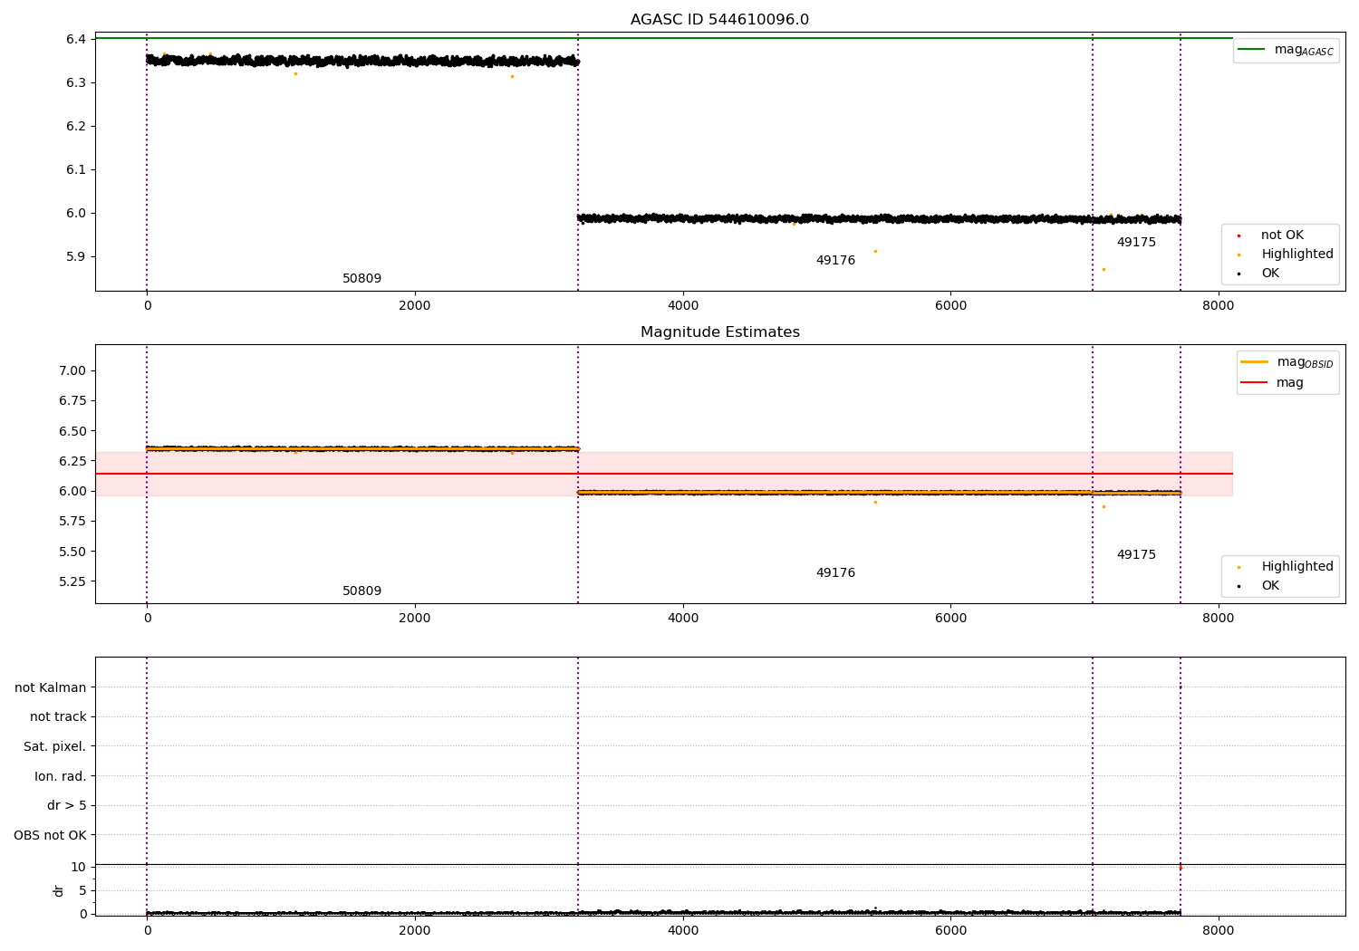This screenshot has height=951, width=1359.
Task: Click the 'not track' row label
Action: tap(58, 717)
